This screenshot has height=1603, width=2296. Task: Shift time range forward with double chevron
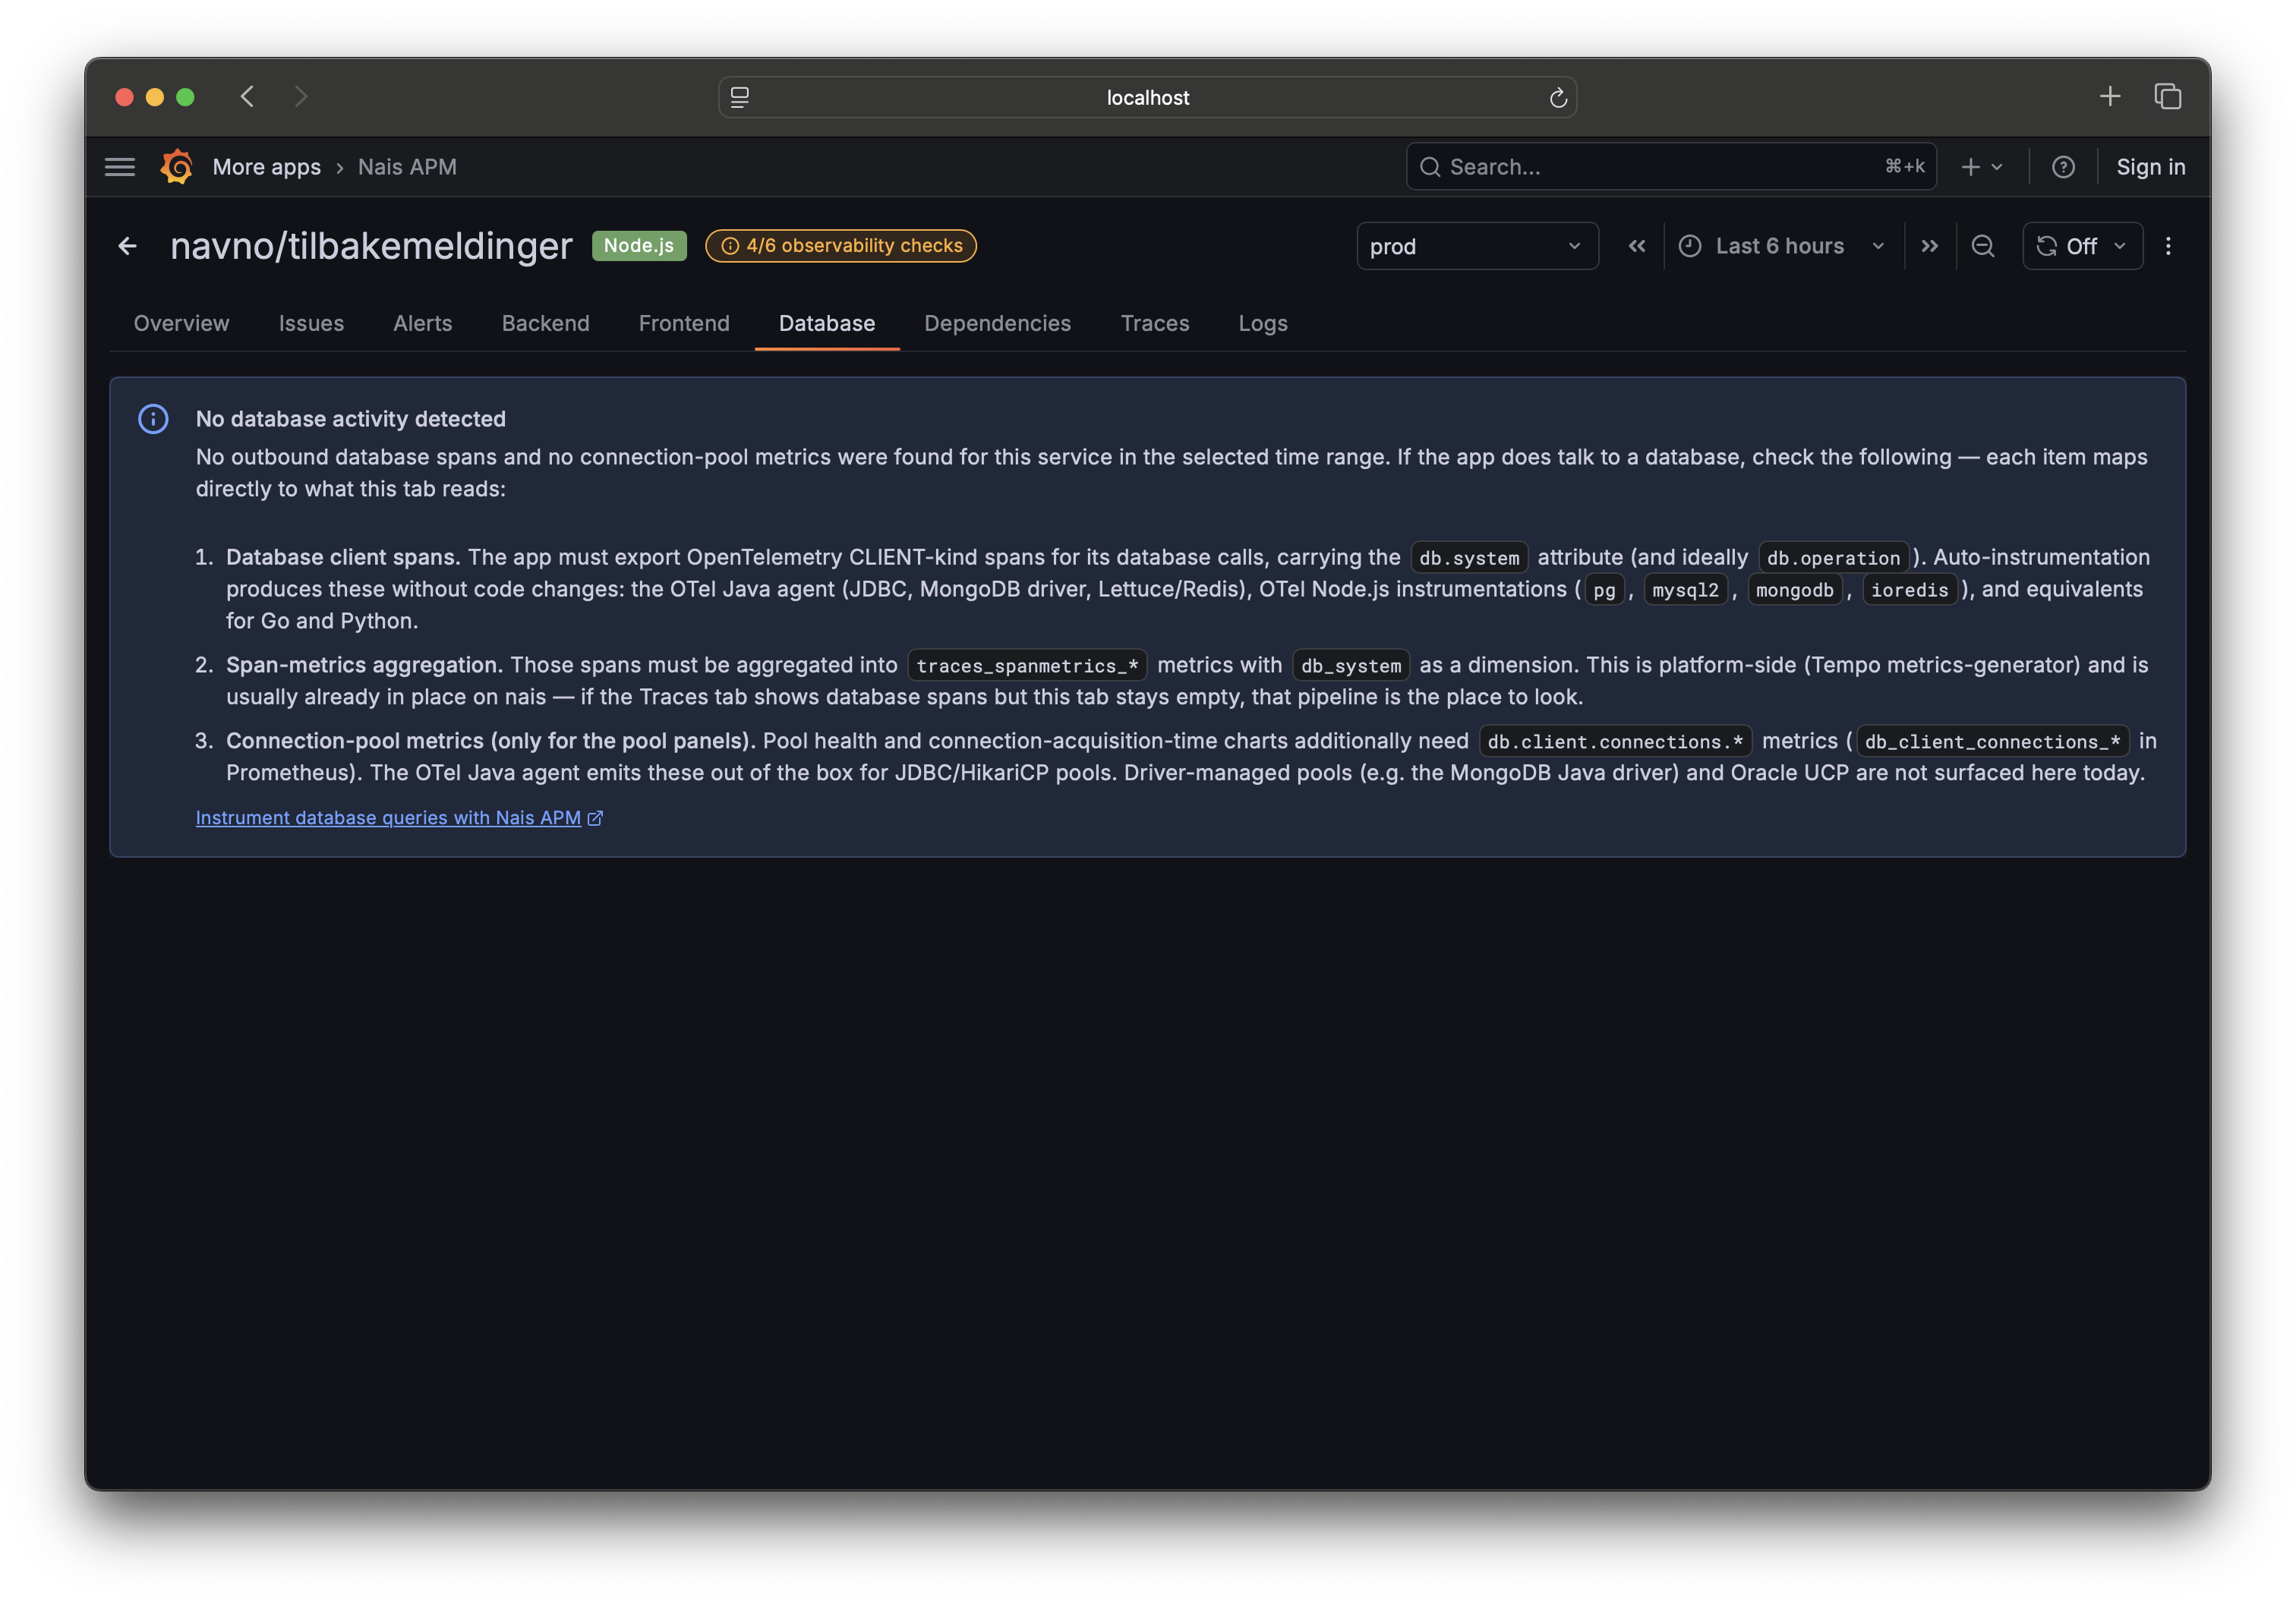(x=1929, y=246)
